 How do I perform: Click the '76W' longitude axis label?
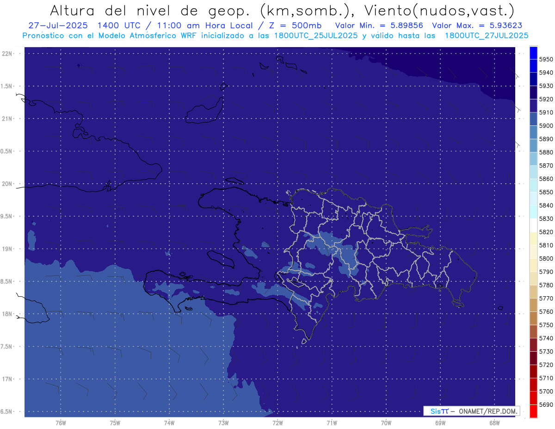pyautogui.click(x=61, y=423)
